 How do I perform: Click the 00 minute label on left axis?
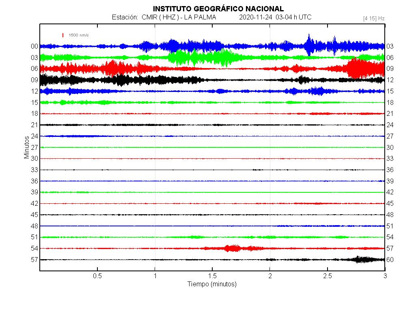pos(34,47)
